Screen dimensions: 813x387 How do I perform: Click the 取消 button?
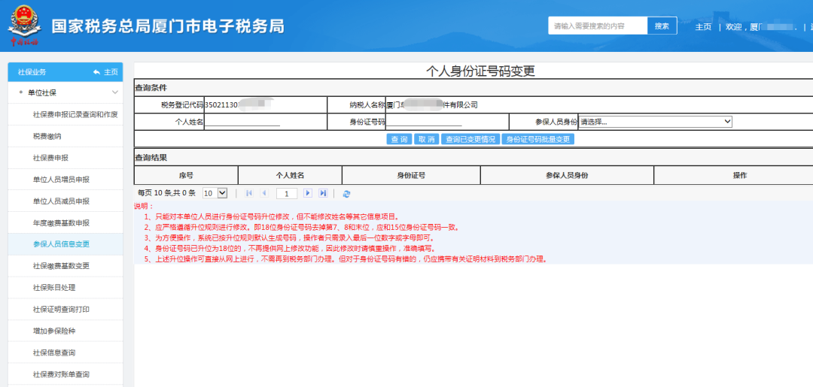click(x=426, y=139)
